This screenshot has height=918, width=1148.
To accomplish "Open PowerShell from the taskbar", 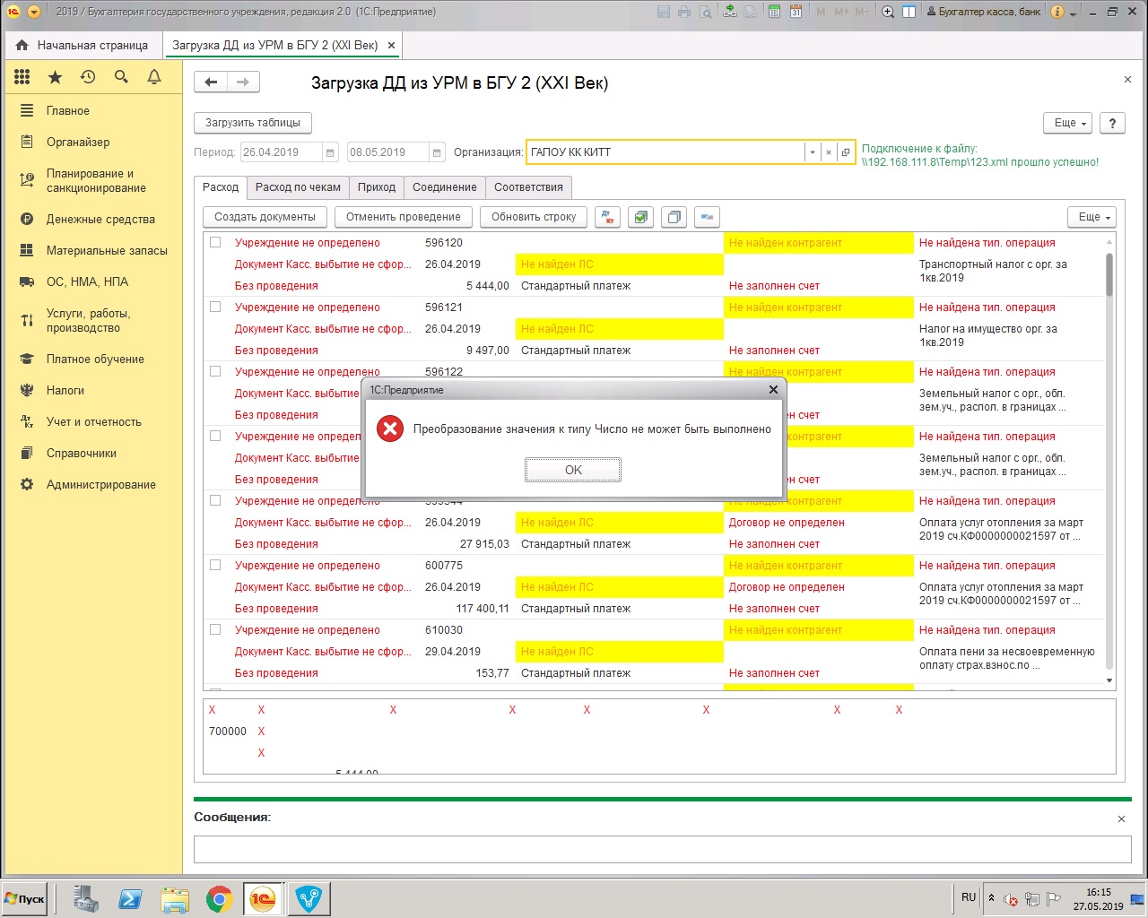I will 130,899.
